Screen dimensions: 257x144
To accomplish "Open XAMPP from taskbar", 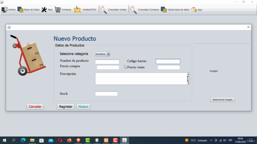I will [x=106, y=140].
